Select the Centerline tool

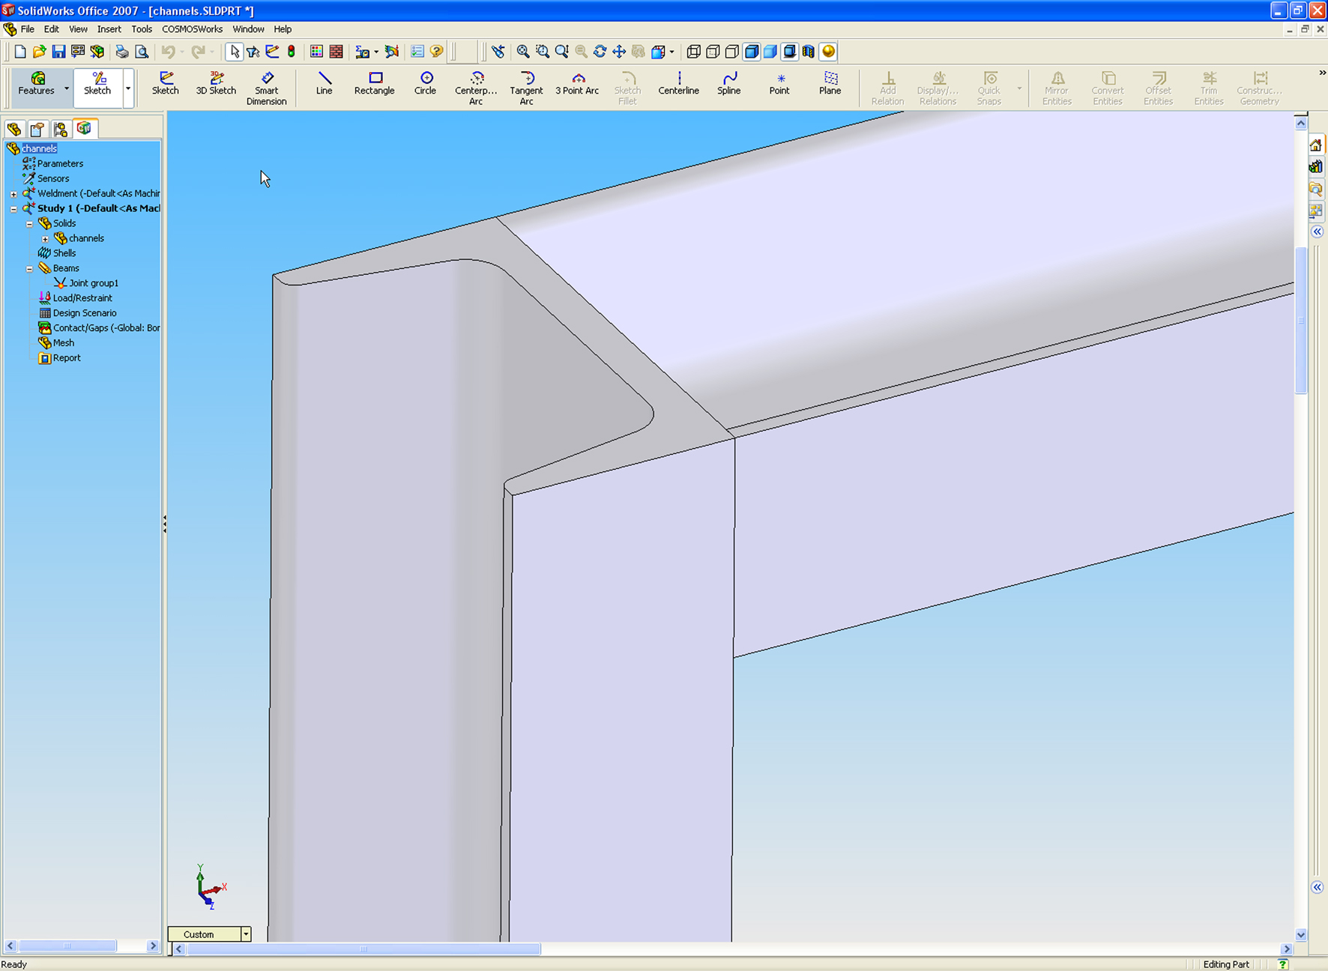pos(678,84)
